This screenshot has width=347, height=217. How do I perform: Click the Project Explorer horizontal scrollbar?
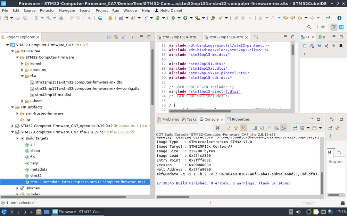pyautogui.click(x=64, y=197)
